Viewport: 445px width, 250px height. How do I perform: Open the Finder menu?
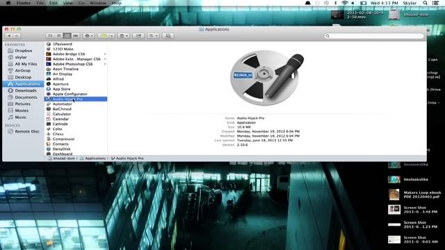tap(23, 3)
